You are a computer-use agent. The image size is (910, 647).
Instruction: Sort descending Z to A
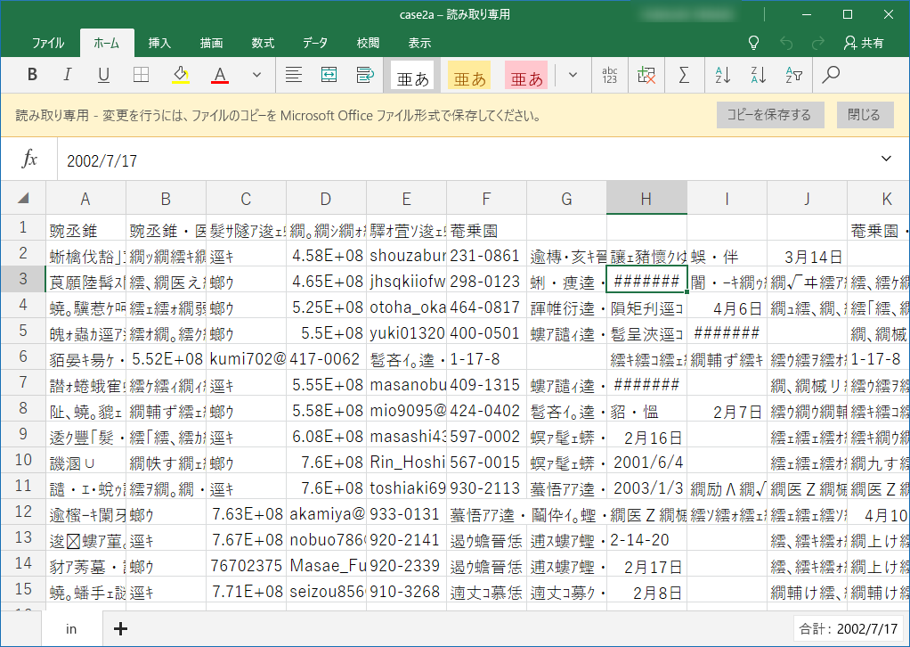758,75
